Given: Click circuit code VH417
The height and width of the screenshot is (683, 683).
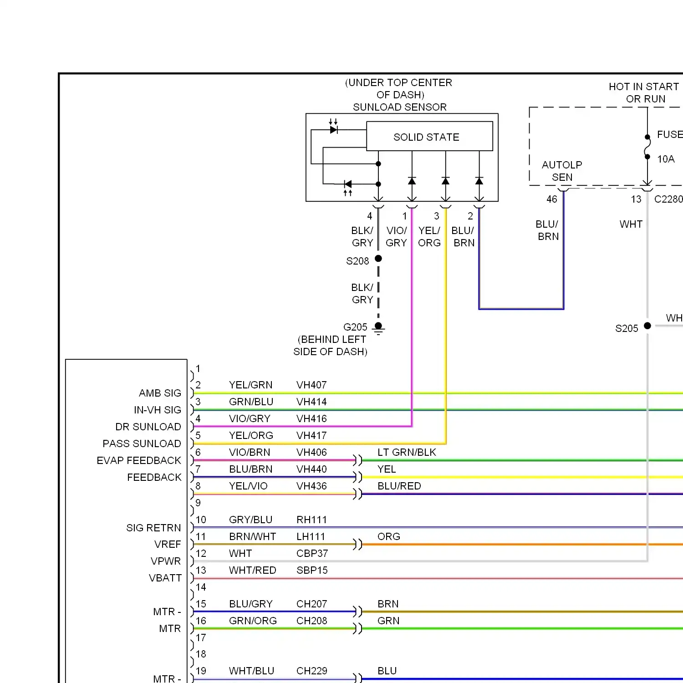Looking at the screenshot, I should tap(311, 435).
